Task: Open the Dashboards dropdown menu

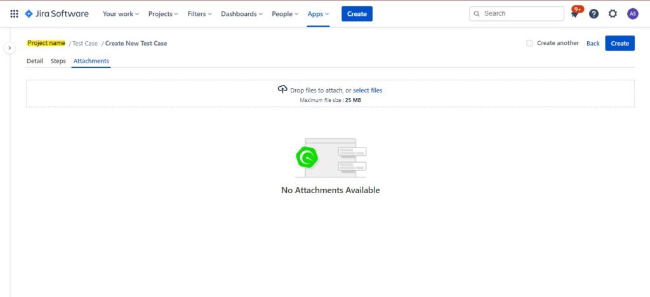Action: (242, 14)
